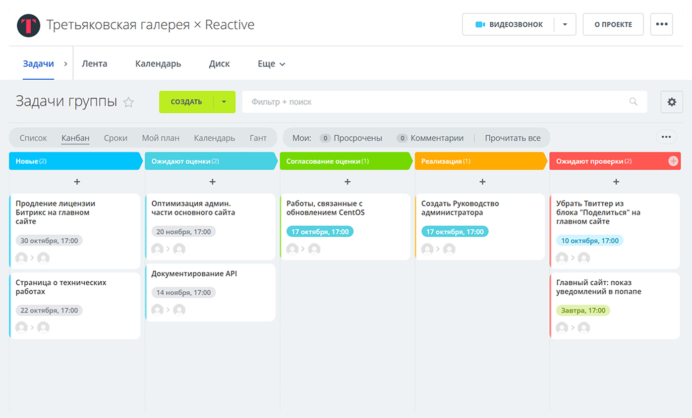Viewport: 692px width, 418px height.
Task: Expand the Видеозвонок dropdown arrow
Action: tap(565, 25)
